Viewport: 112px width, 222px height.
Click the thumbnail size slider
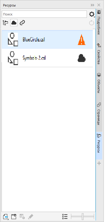(83, 217)
